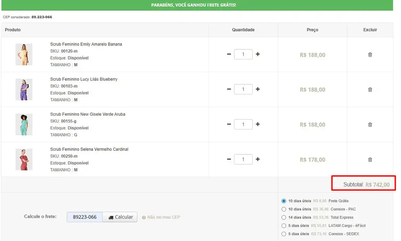
Task: Choose Correios - PAC shipping method
Action: (x=283, y=209)
